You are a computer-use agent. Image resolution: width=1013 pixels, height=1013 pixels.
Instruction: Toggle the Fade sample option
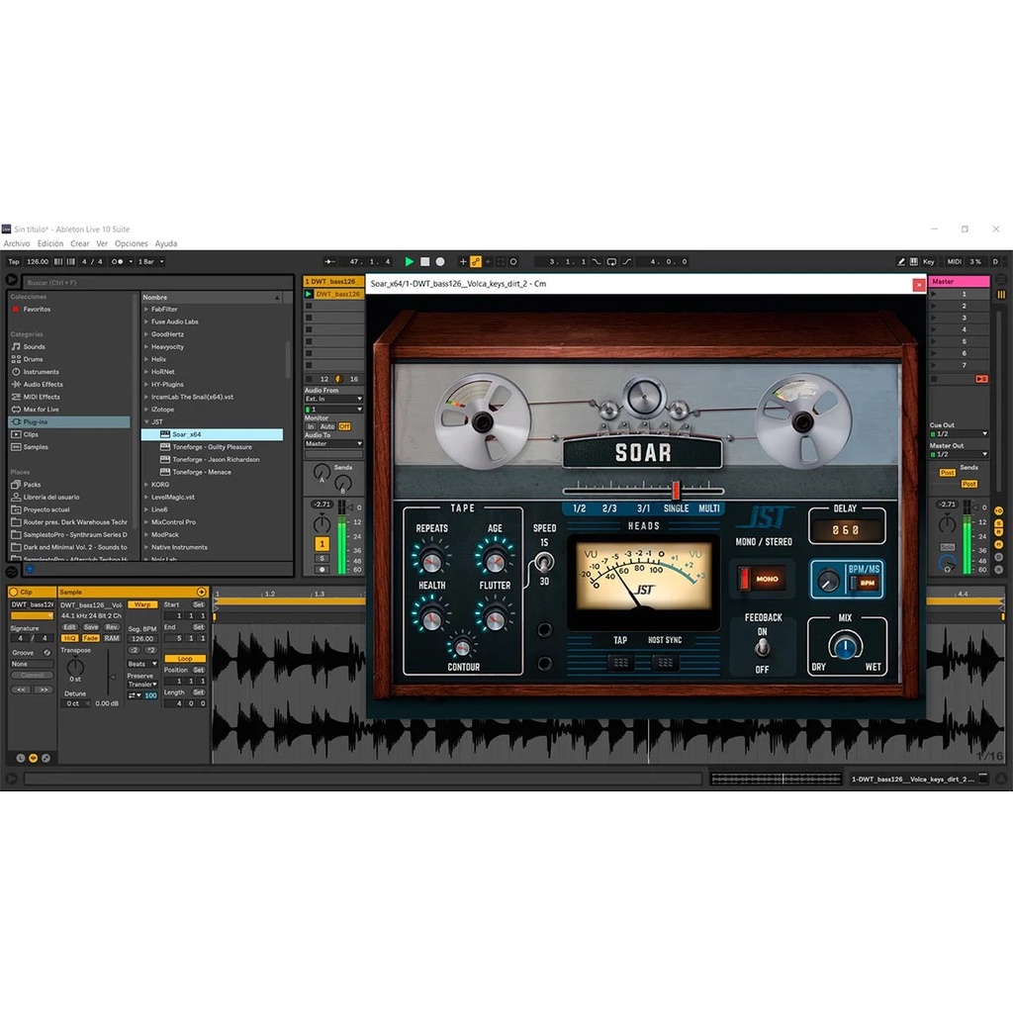90,638
